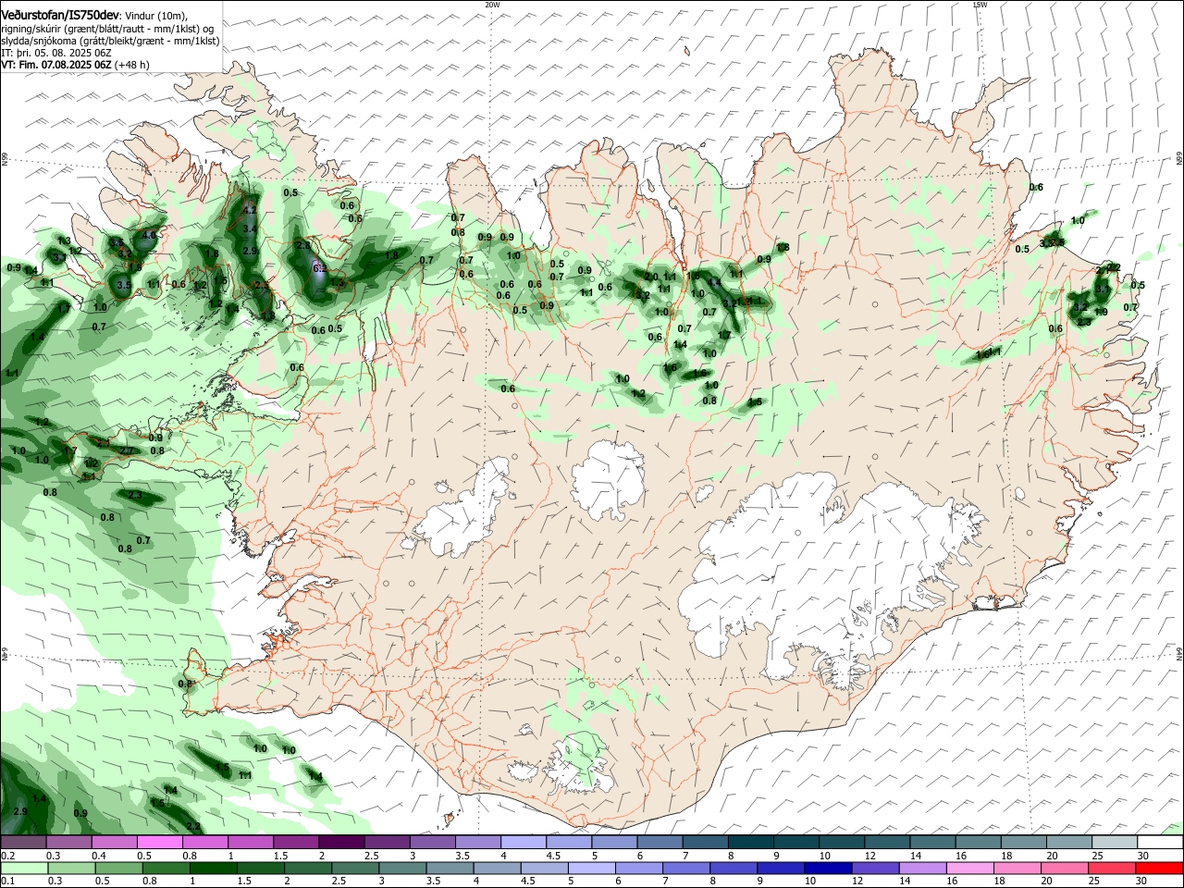The height and width of the screenshot is (888, 1184).
Task: Click the '0.4' label under upper legend row
Action: pos(99,856)
